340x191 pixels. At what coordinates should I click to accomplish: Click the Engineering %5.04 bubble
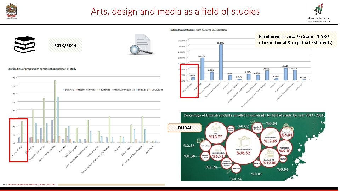coord(287,133)
